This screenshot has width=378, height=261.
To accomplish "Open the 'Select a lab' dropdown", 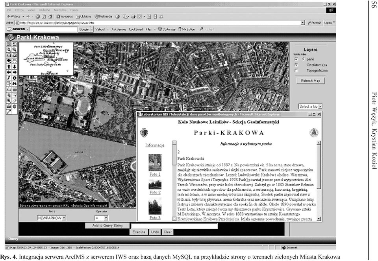I will 320,106.
